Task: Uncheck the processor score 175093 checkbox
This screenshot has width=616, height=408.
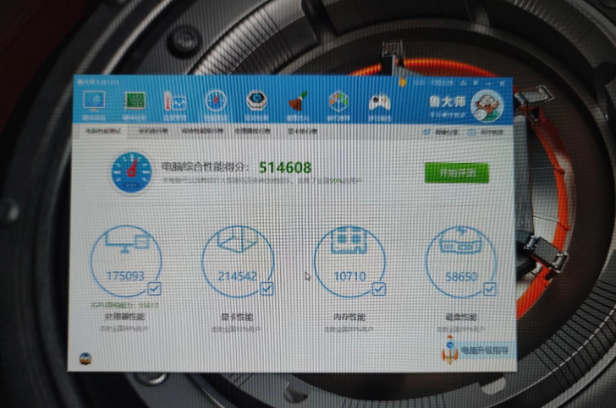Action: click(154, 289)
